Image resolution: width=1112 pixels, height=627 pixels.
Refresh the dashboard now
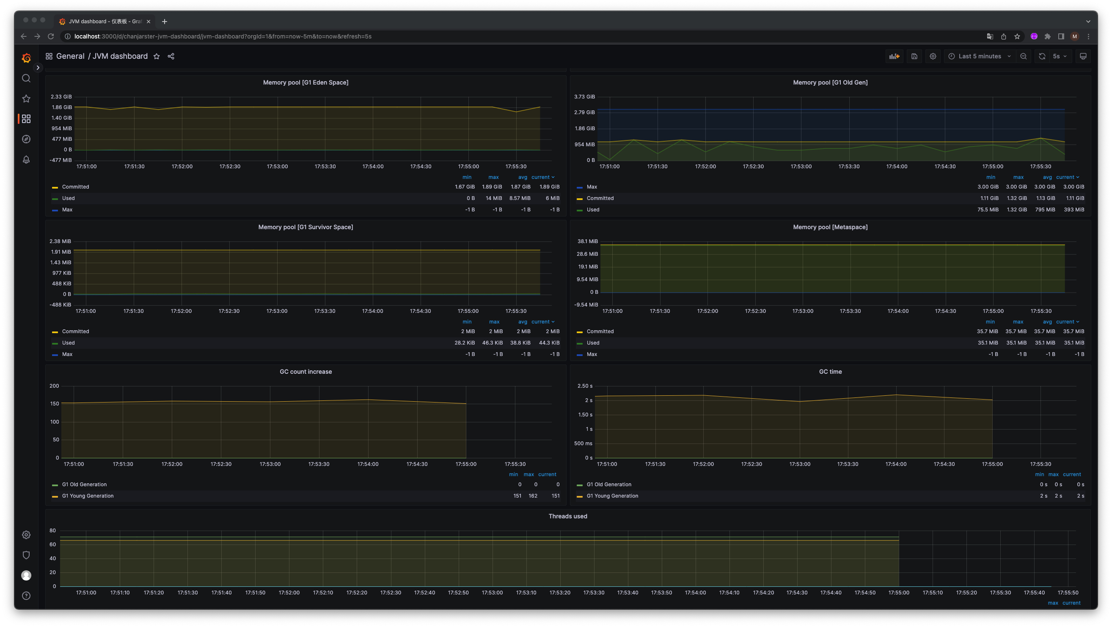(1042, 57)
